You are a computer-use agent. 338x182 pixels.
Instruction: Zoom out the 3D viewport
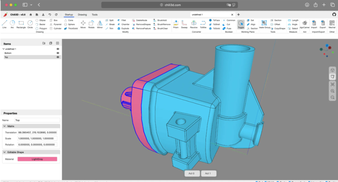tap(332, 97)
